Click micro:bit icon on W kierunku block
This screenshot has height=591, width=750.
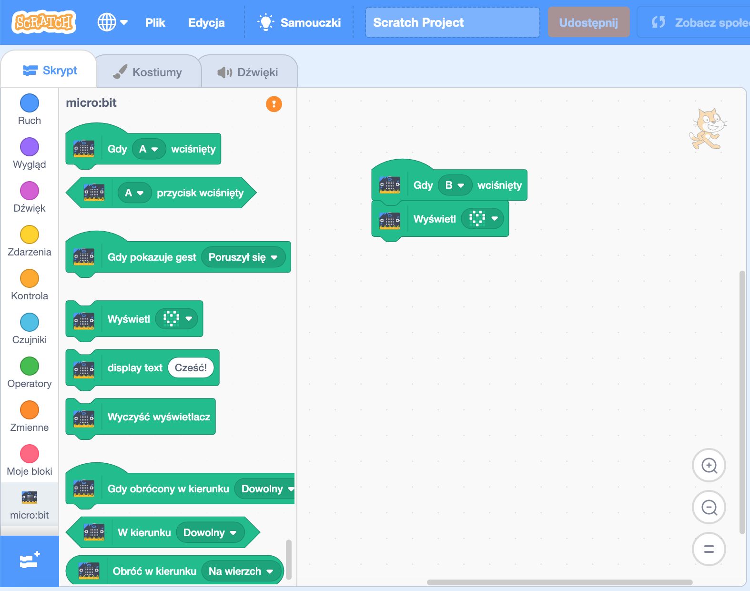tap(94, 532)
